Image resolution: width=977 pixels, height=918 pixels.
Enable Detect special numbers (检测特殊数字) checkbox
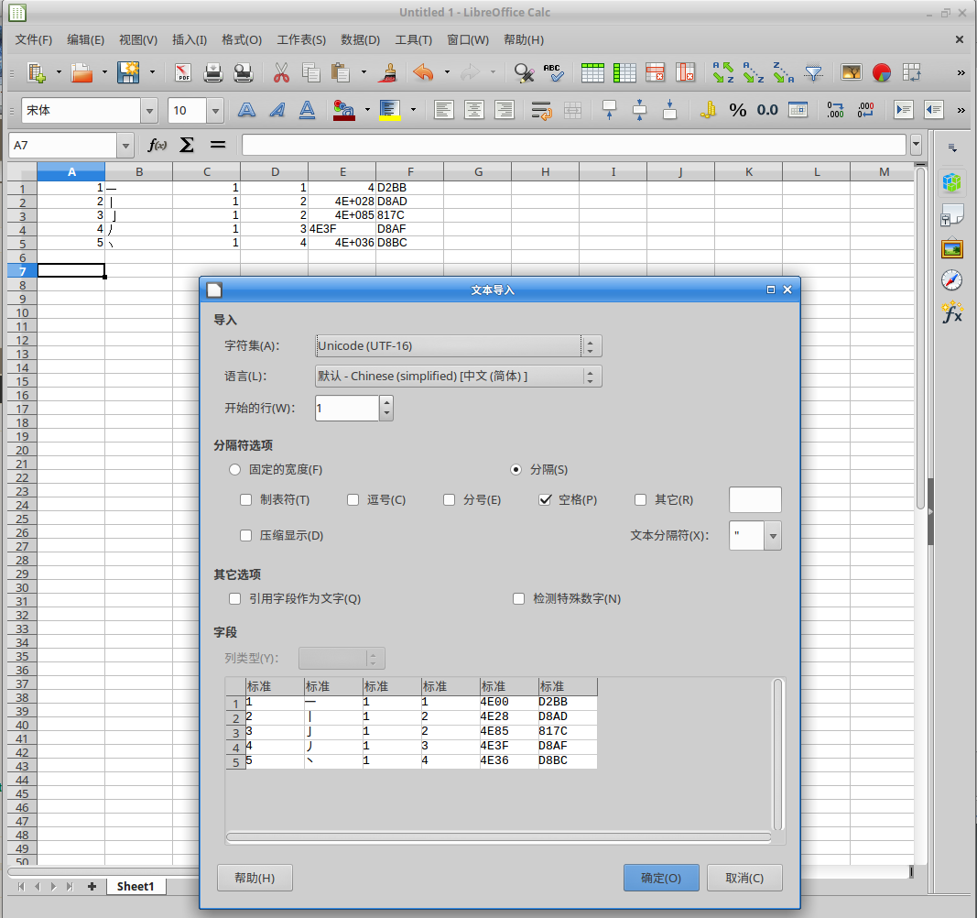(518, 598)
